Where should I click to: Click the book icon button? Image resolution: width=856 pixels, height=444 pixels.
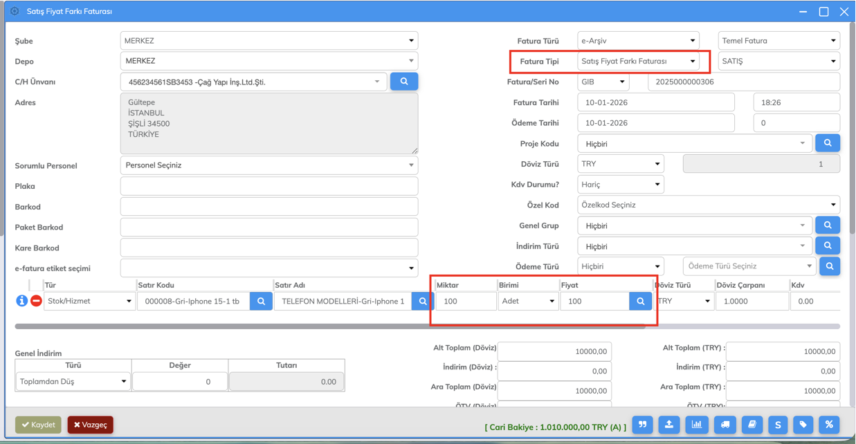752,425
